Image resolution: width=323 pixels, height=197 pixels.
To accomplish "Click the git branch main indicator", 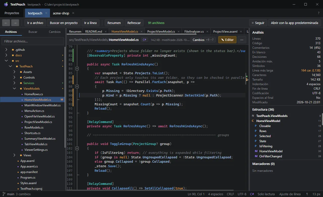I will tap(8, 194).
